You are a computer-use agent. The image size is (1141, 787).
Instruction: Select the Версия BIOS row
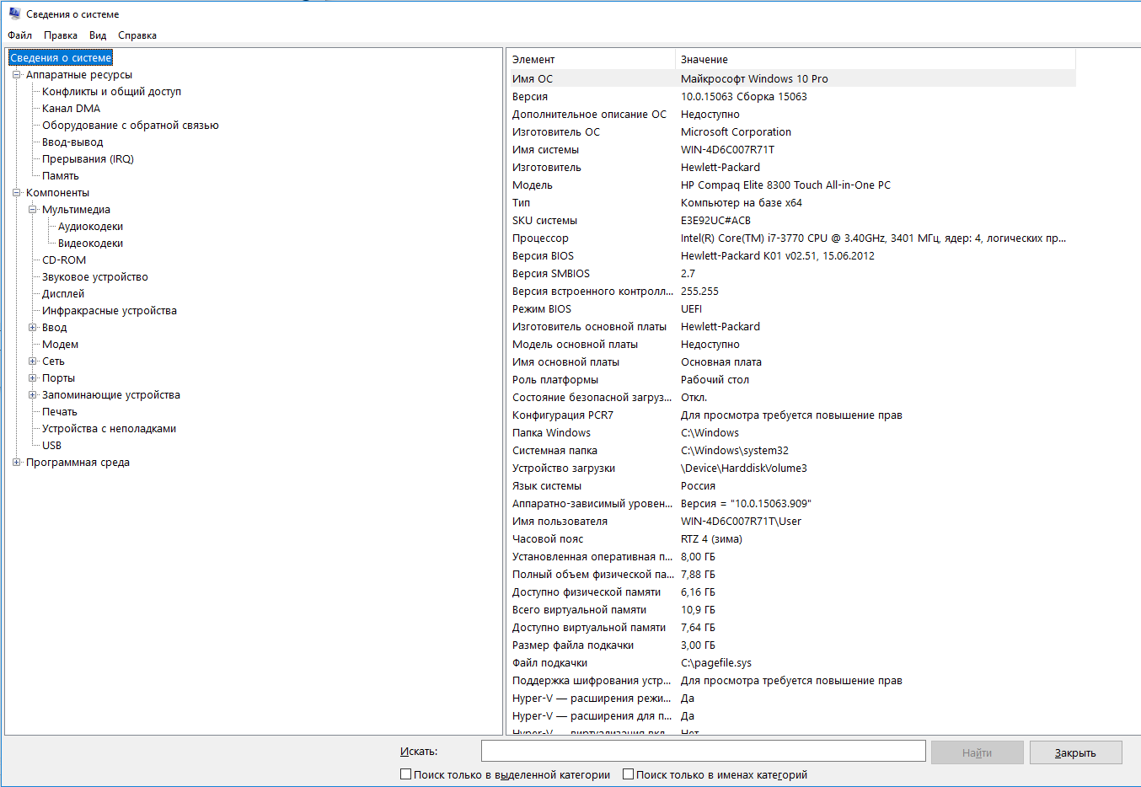791,255
